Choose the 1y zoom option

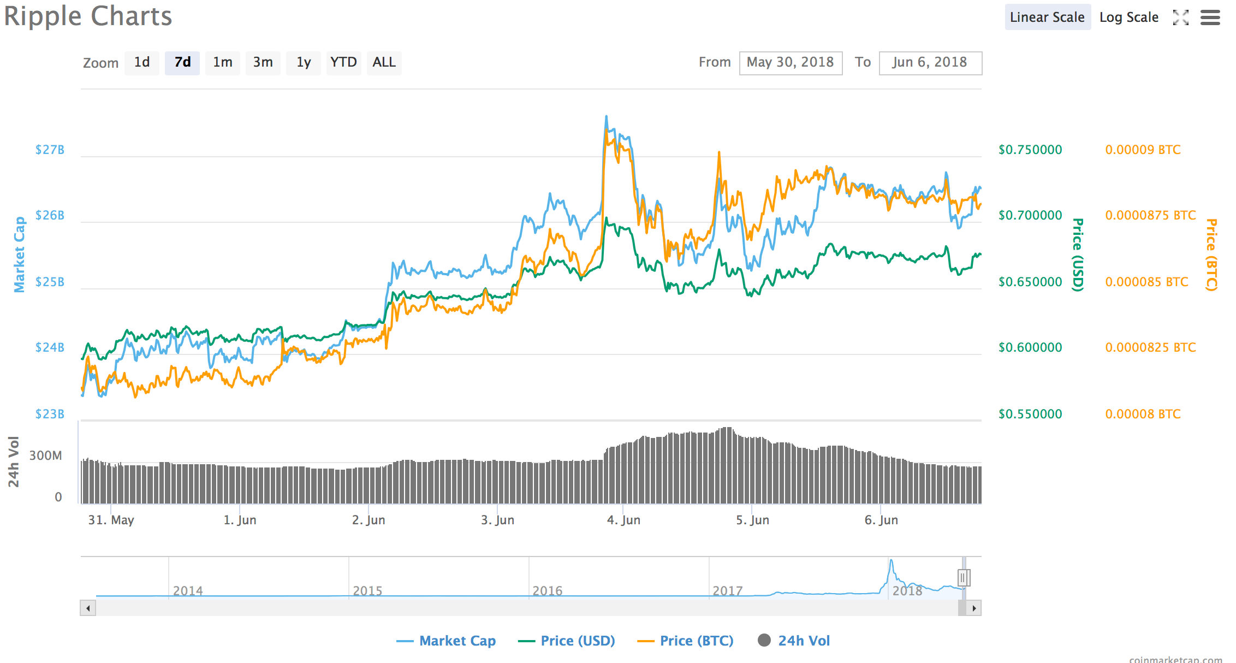point(304,63)
